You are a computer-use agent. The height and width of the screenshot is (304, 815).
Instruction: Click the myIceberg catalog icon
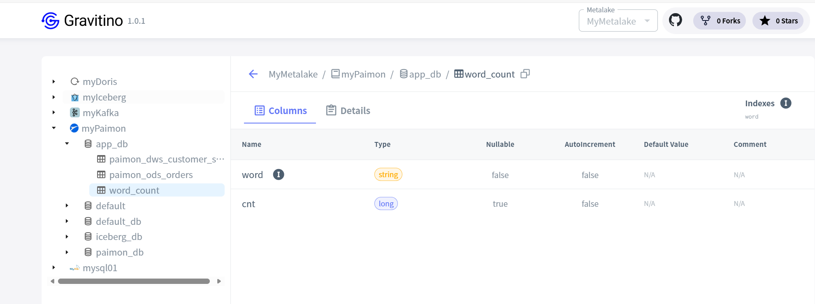click(75, 97)
